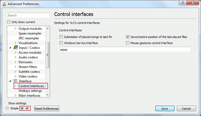Enable Mouse gestures control interface
Image resolution: width=201 pixels, height=116 pixels.
(x=128, y=43)
